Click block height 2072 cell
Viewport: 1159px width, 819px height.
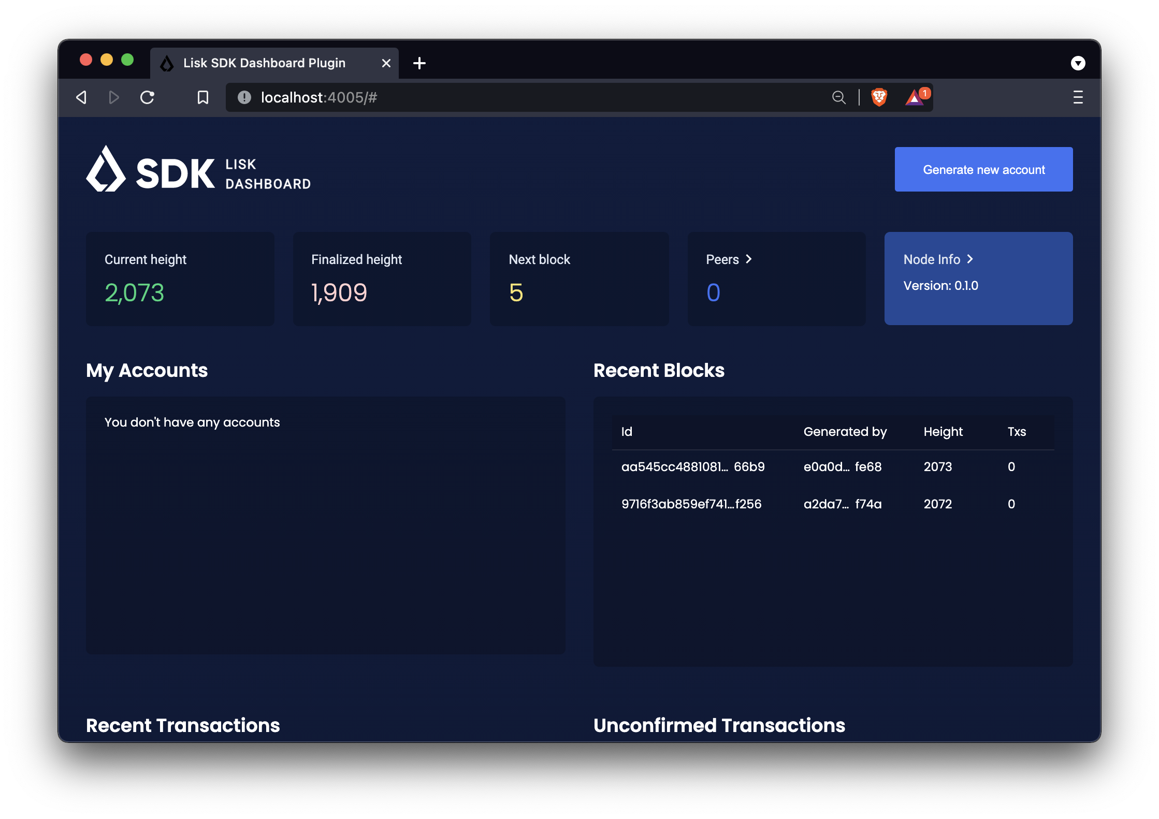938,504
